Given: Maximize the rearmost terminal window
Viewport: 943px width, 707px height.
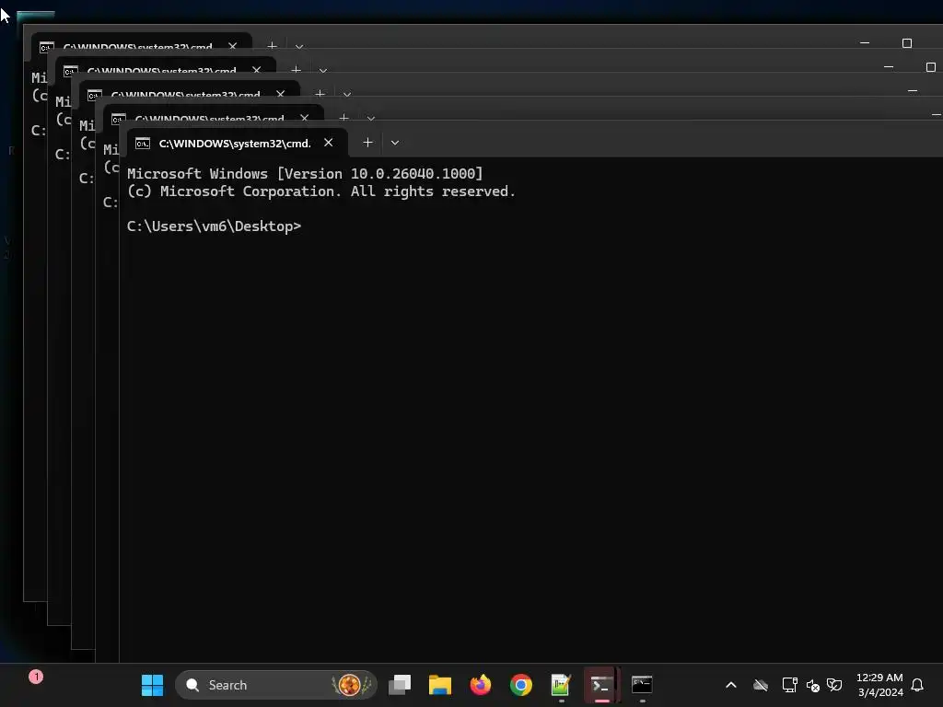Looking at the screenshot, I should point(907,43).
